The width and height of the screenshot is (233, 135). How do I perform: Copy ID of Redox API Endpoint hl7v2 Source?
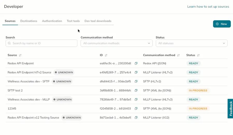pos(136,72)
